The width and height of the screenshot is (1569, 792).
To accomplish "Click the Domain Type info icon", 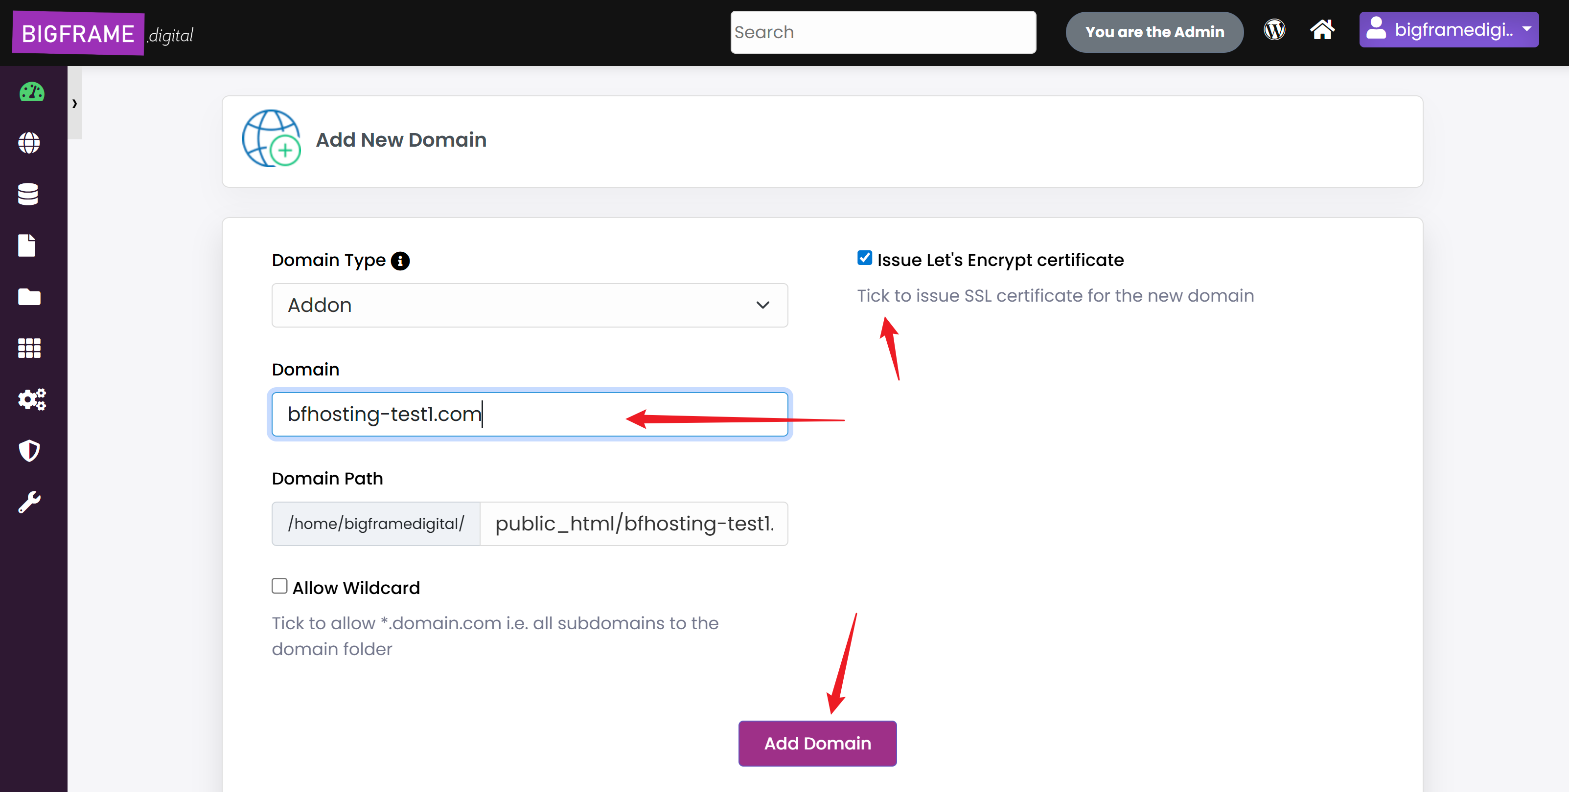I will 400,261.
